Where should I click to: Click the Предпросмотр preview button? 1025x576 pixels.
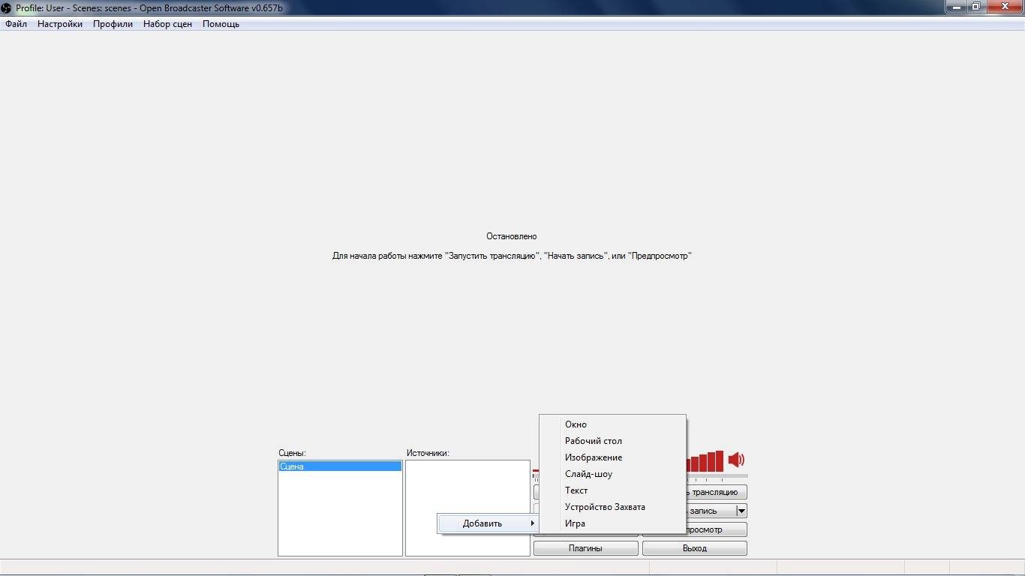point(716,529)
